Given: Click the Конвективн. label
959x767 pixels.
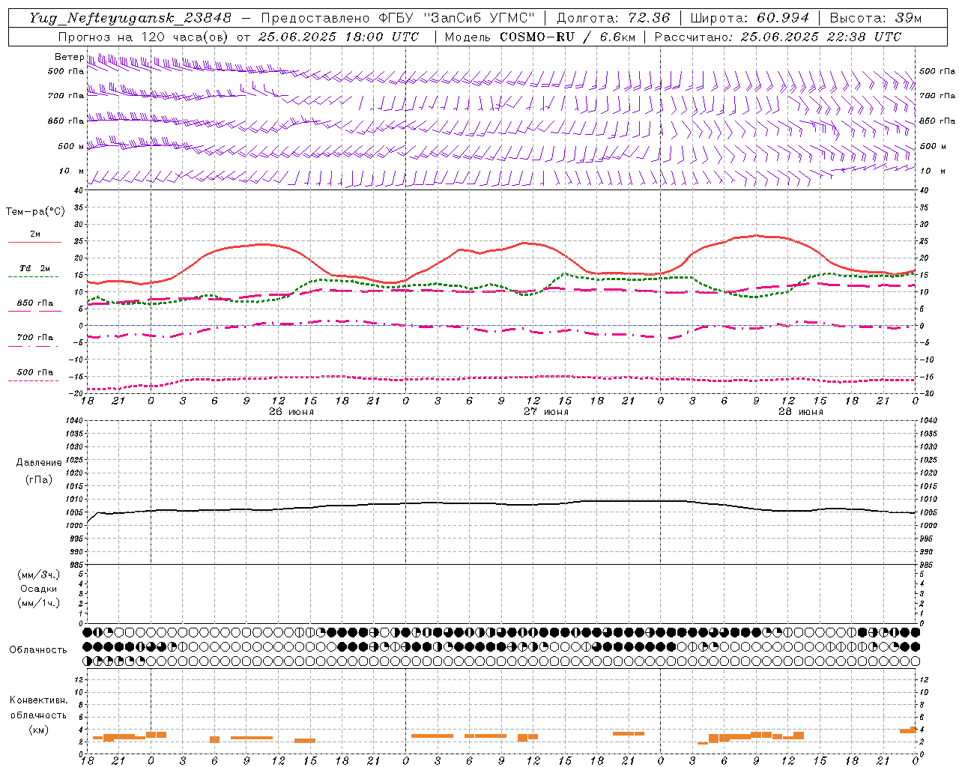Looking at the screenshot, I should coord(38,700).
